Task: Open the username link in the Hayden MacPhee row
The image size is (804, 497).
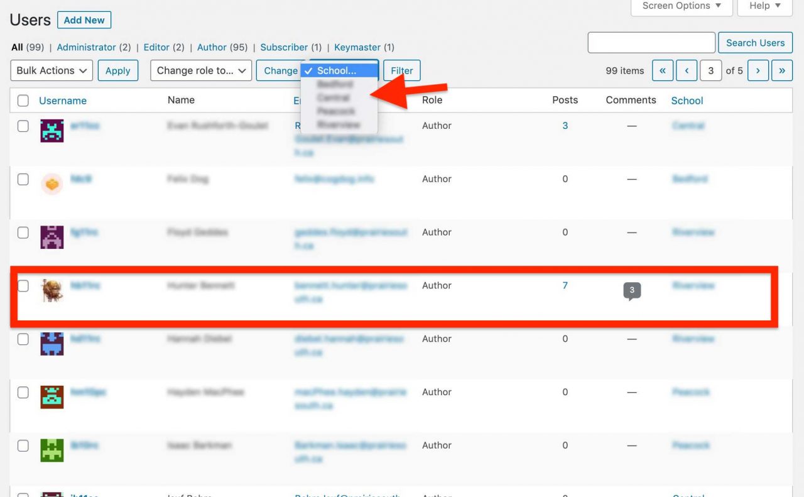Action: point(88,392)
